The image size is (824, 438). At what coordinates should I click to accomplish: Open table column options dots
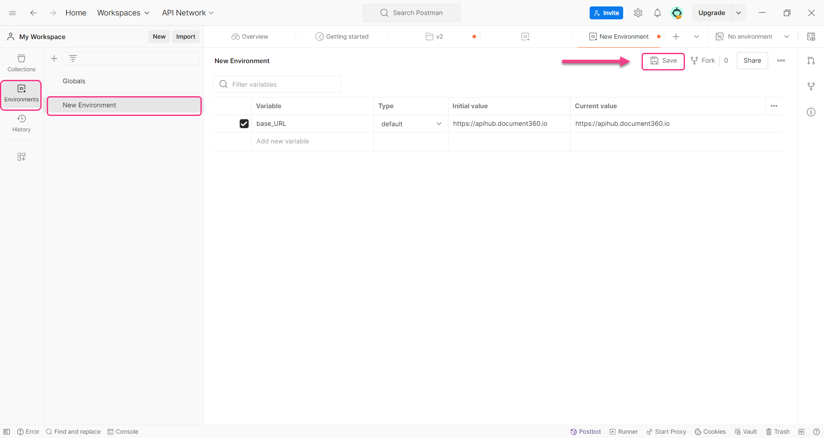pos(774,106)
